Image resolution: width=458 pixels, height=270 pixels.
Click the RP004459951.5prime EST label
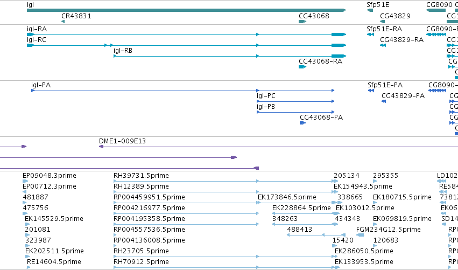click(x=149, y=197)
